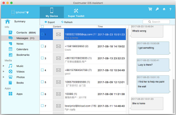Select message dated 2017-08-18 14:19:02
Screen dimensions: 176x115
[83, 46]
